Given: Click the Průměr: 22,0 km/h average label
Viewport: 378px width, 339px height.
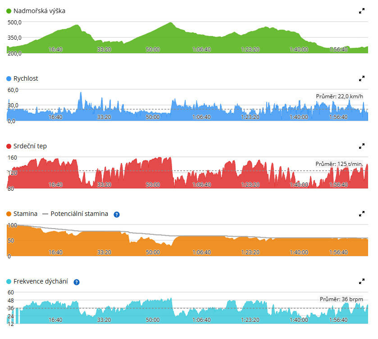Looking at the screenshot, I should click(x=339, y=96).
